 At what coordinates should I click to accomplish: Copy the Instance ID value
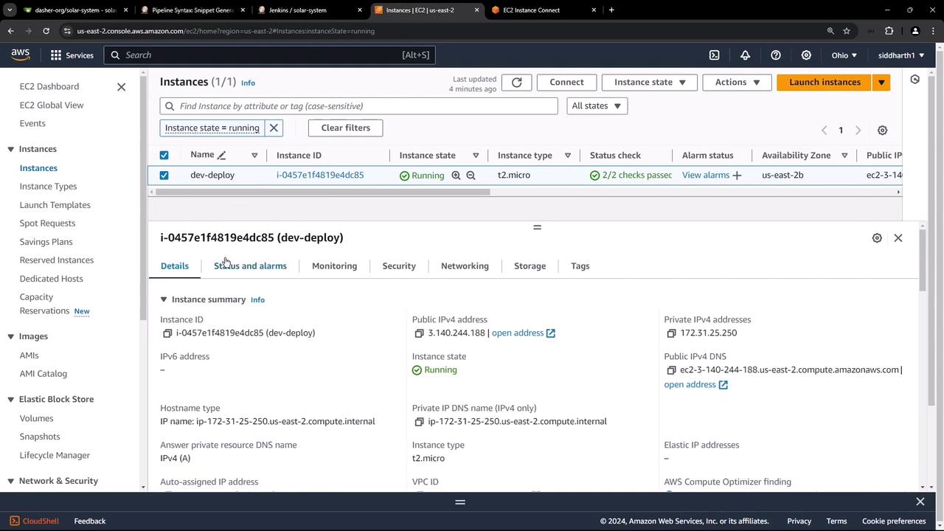(167, 333)
